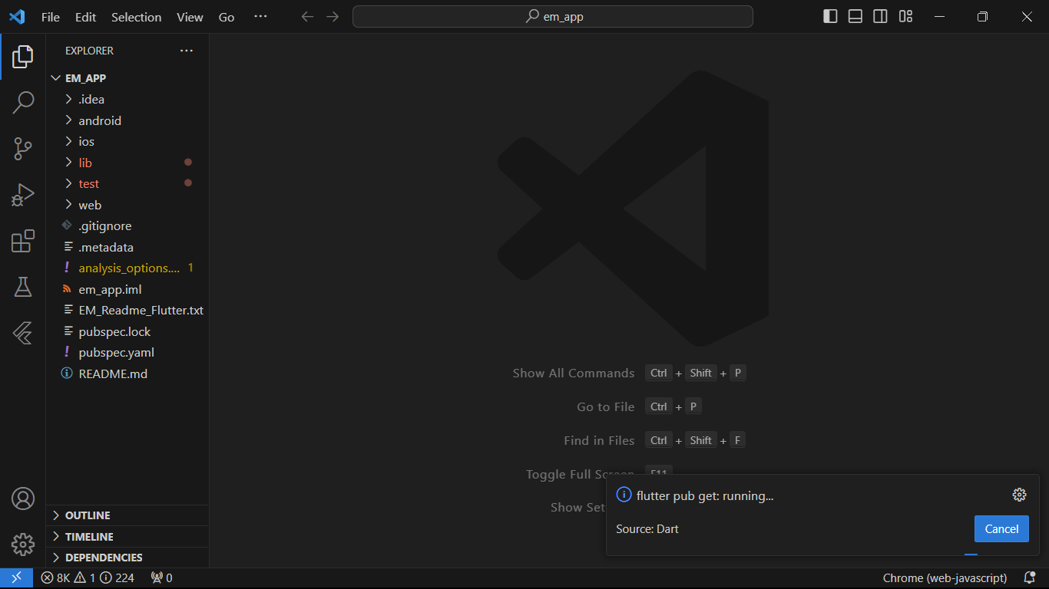
Task: Go back with the left arrow
Action: (307, 17)
